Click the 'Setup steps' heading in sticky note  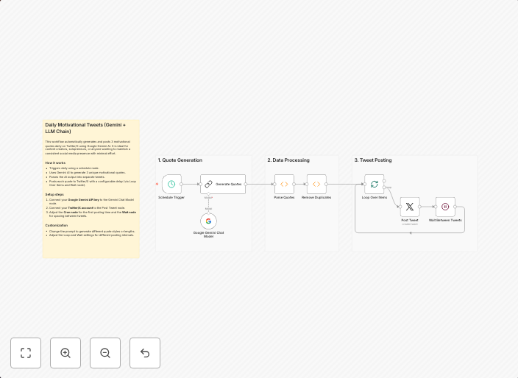54,195
